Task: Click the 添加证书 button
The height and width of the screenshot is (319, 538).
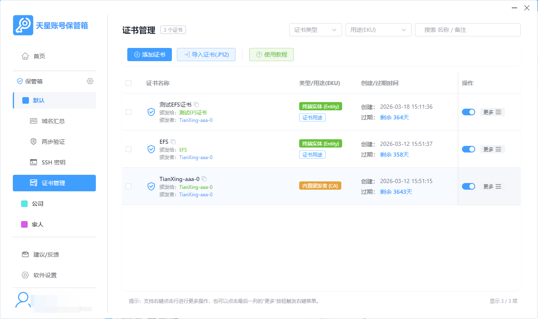Action: coord(149,54)
